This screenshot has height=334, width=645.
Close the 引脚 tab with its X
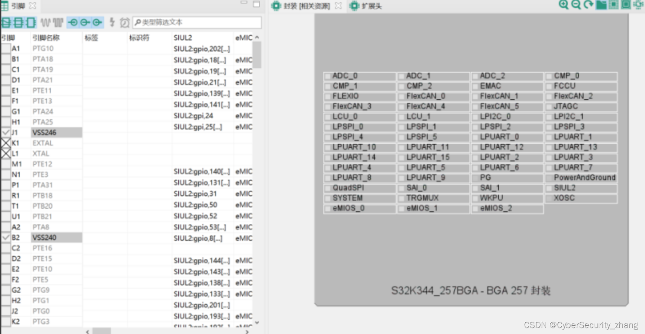[x=32, y=6]
